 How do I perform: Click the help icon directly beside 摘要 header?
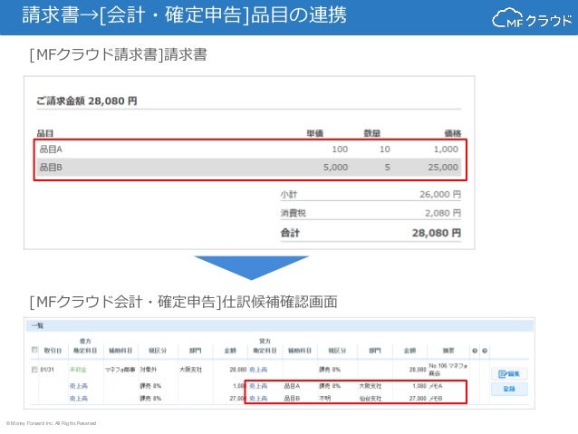475,351
